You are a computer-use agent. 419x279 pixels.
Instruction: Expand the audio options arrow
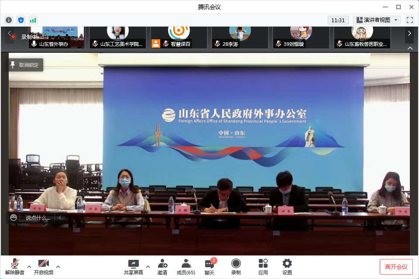coord(29,266)
